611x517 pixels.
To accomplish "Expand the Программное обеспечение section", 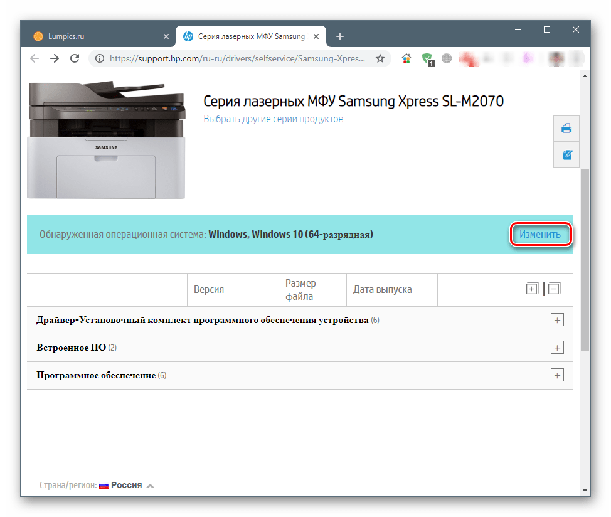I will click(556, 375).
